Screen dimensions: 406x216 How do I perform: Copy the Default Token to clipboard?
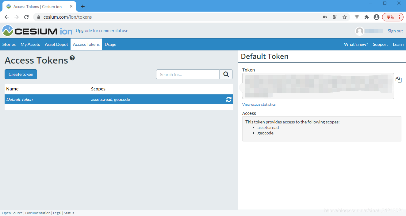(399, 79)
